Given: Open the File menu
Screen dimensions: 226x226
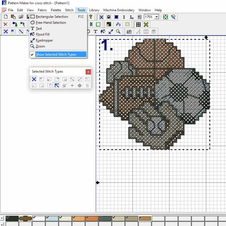Looking at the screenshot, I should (11, 10).
